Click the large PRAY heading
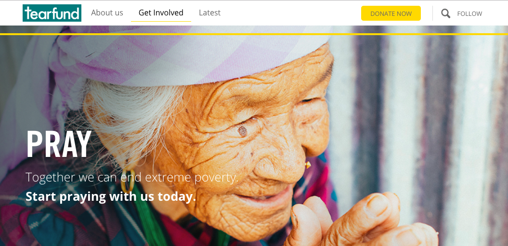The width and height of the screenshot is (508, 246). [59, 144]
